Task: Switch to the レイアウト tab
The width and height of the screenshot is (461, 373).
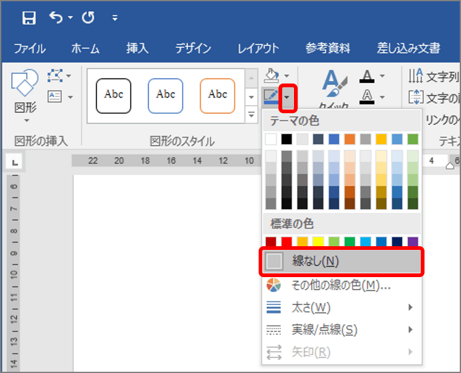Action: [258, 48]
